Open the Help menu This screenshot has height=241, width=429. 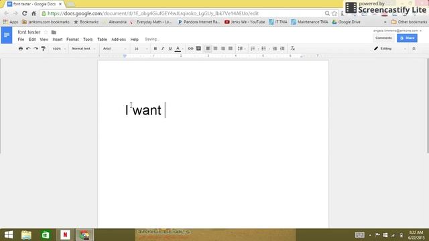click(134, 39)
